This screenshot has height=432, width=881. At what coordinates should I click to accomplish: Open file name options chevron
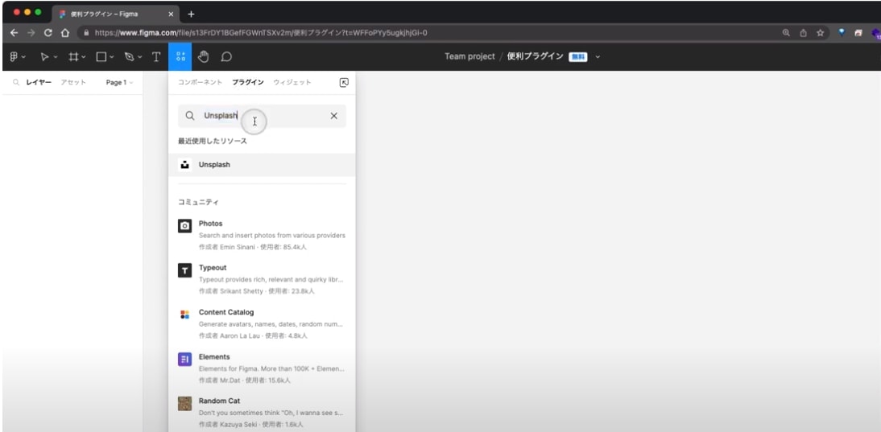[x=598, y=56]
